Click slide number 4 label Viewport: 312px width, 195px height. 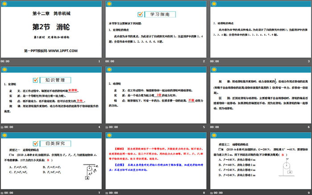tap(99, 127)
